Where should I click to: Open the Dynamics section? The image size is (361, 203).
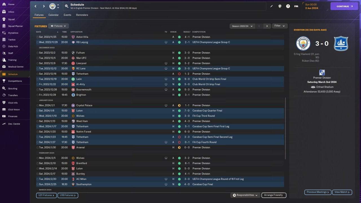(x=13, y=33)
